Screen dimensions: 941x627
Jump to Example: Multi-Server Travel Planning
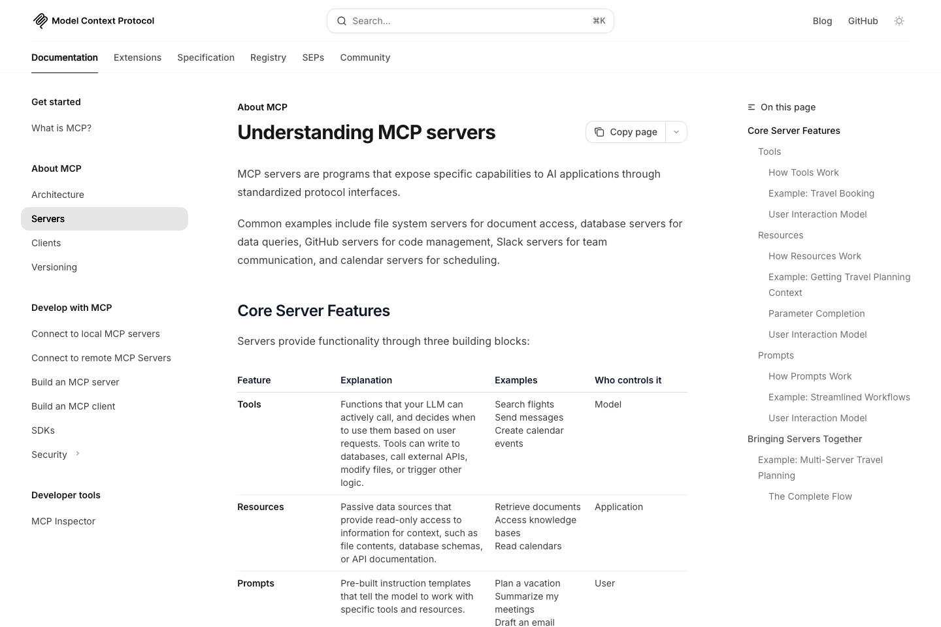[820, 468]
